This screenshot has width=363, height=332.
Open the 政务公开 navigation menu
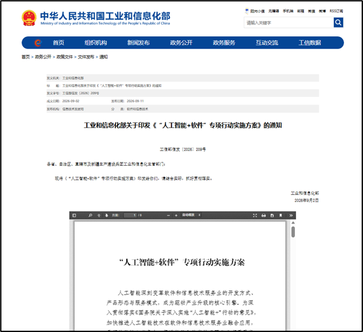pyautogui.click(x=181, y=43)
